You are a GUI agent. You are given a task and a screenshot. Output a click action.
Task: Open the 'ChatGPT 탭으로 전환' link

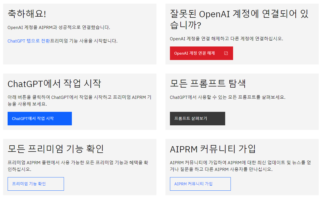coord(29,41)
